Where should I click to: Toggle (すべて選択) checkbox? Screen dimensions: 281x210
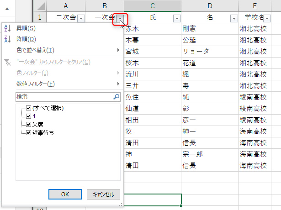click(x=29, y=108)
